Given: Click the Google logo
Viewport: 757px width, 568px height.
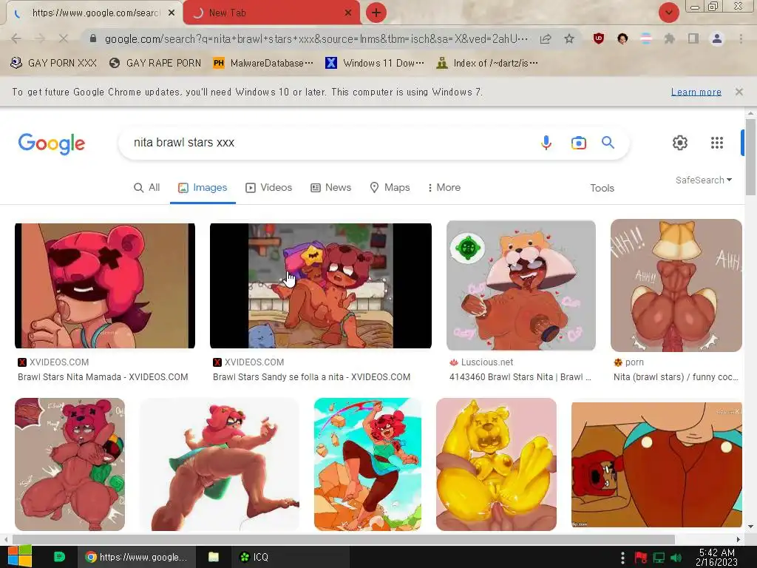Looking at the screenshot, I should point(52,143).
